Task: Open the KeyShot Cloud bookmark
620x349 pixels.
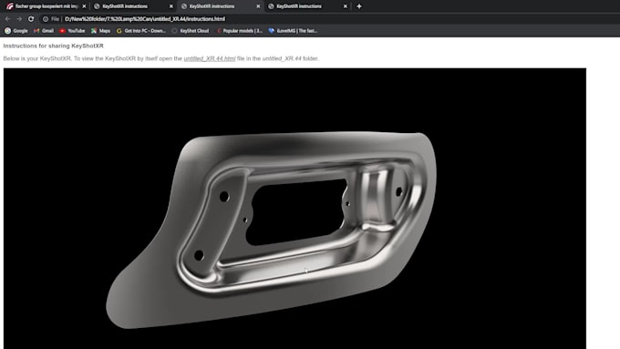Action: [191, 31]
